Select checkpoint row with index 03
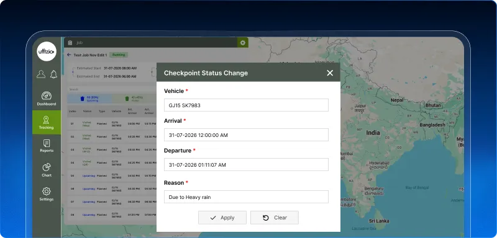The width and height of the screenshot is (497, 238). [112, 149]
